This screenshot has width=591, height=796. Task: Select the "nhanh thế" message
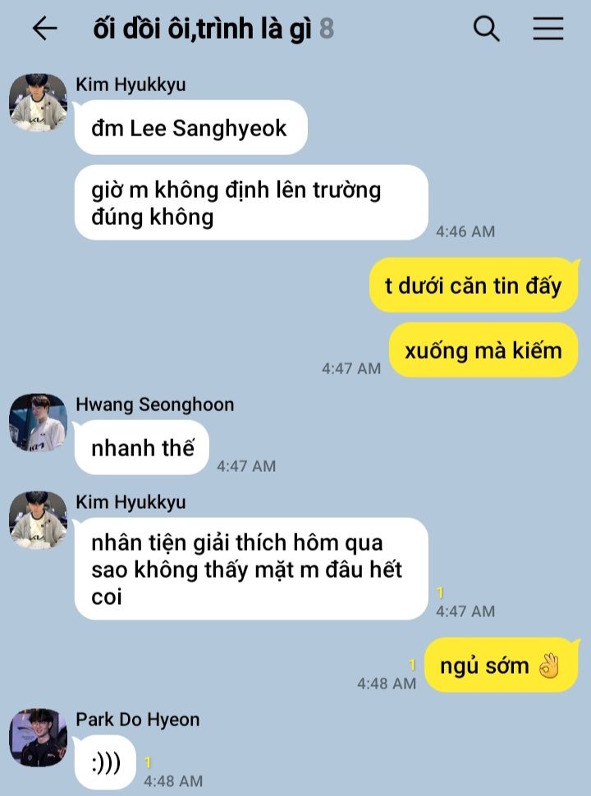142,447
